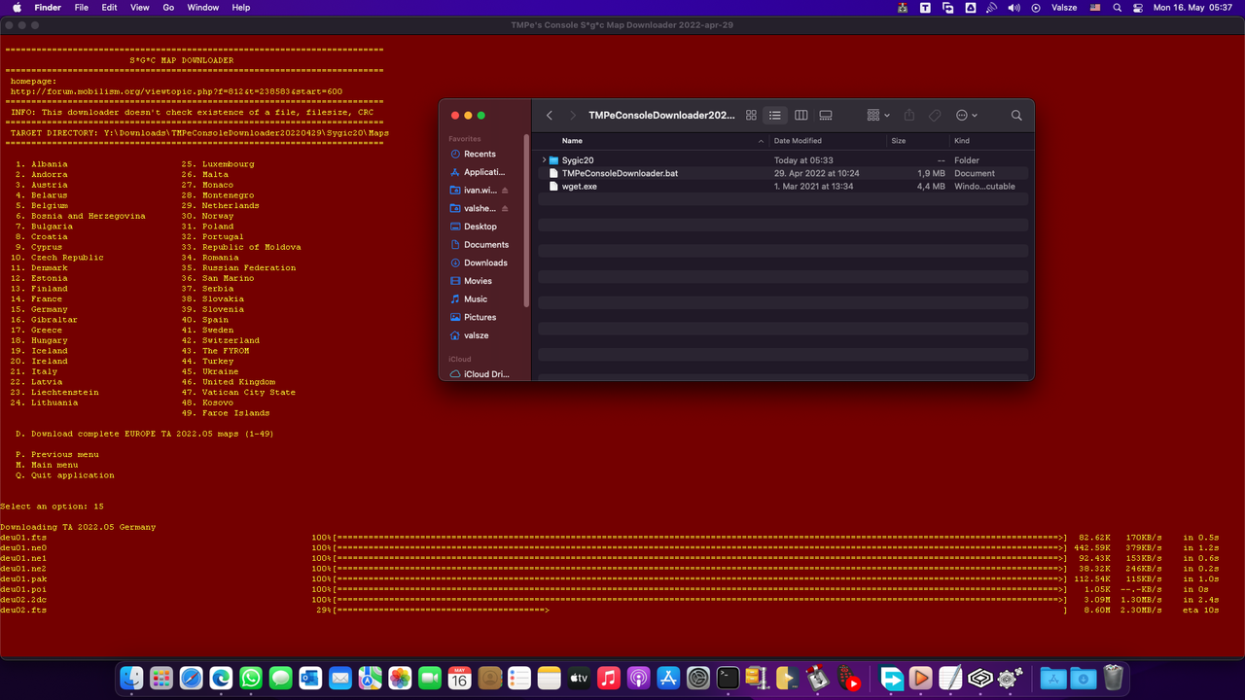Click the Finder search magnifier
The width and height of the screenshot is (1245, 700).
pos(1016,115)
